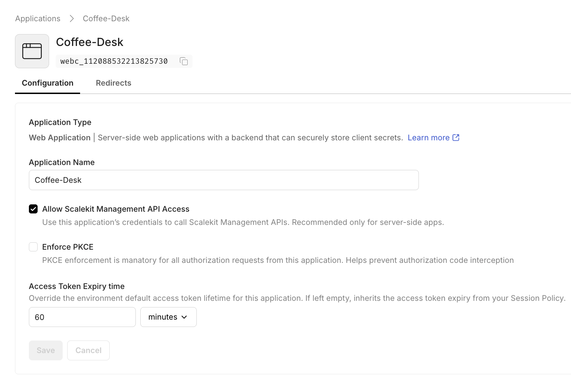Click Cancel to discard changes
This screenshot has height=383, width=571.
88,350
